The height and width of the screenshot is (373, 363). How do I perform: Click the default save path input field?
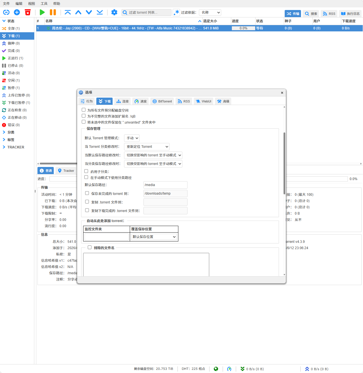point(165,185)
